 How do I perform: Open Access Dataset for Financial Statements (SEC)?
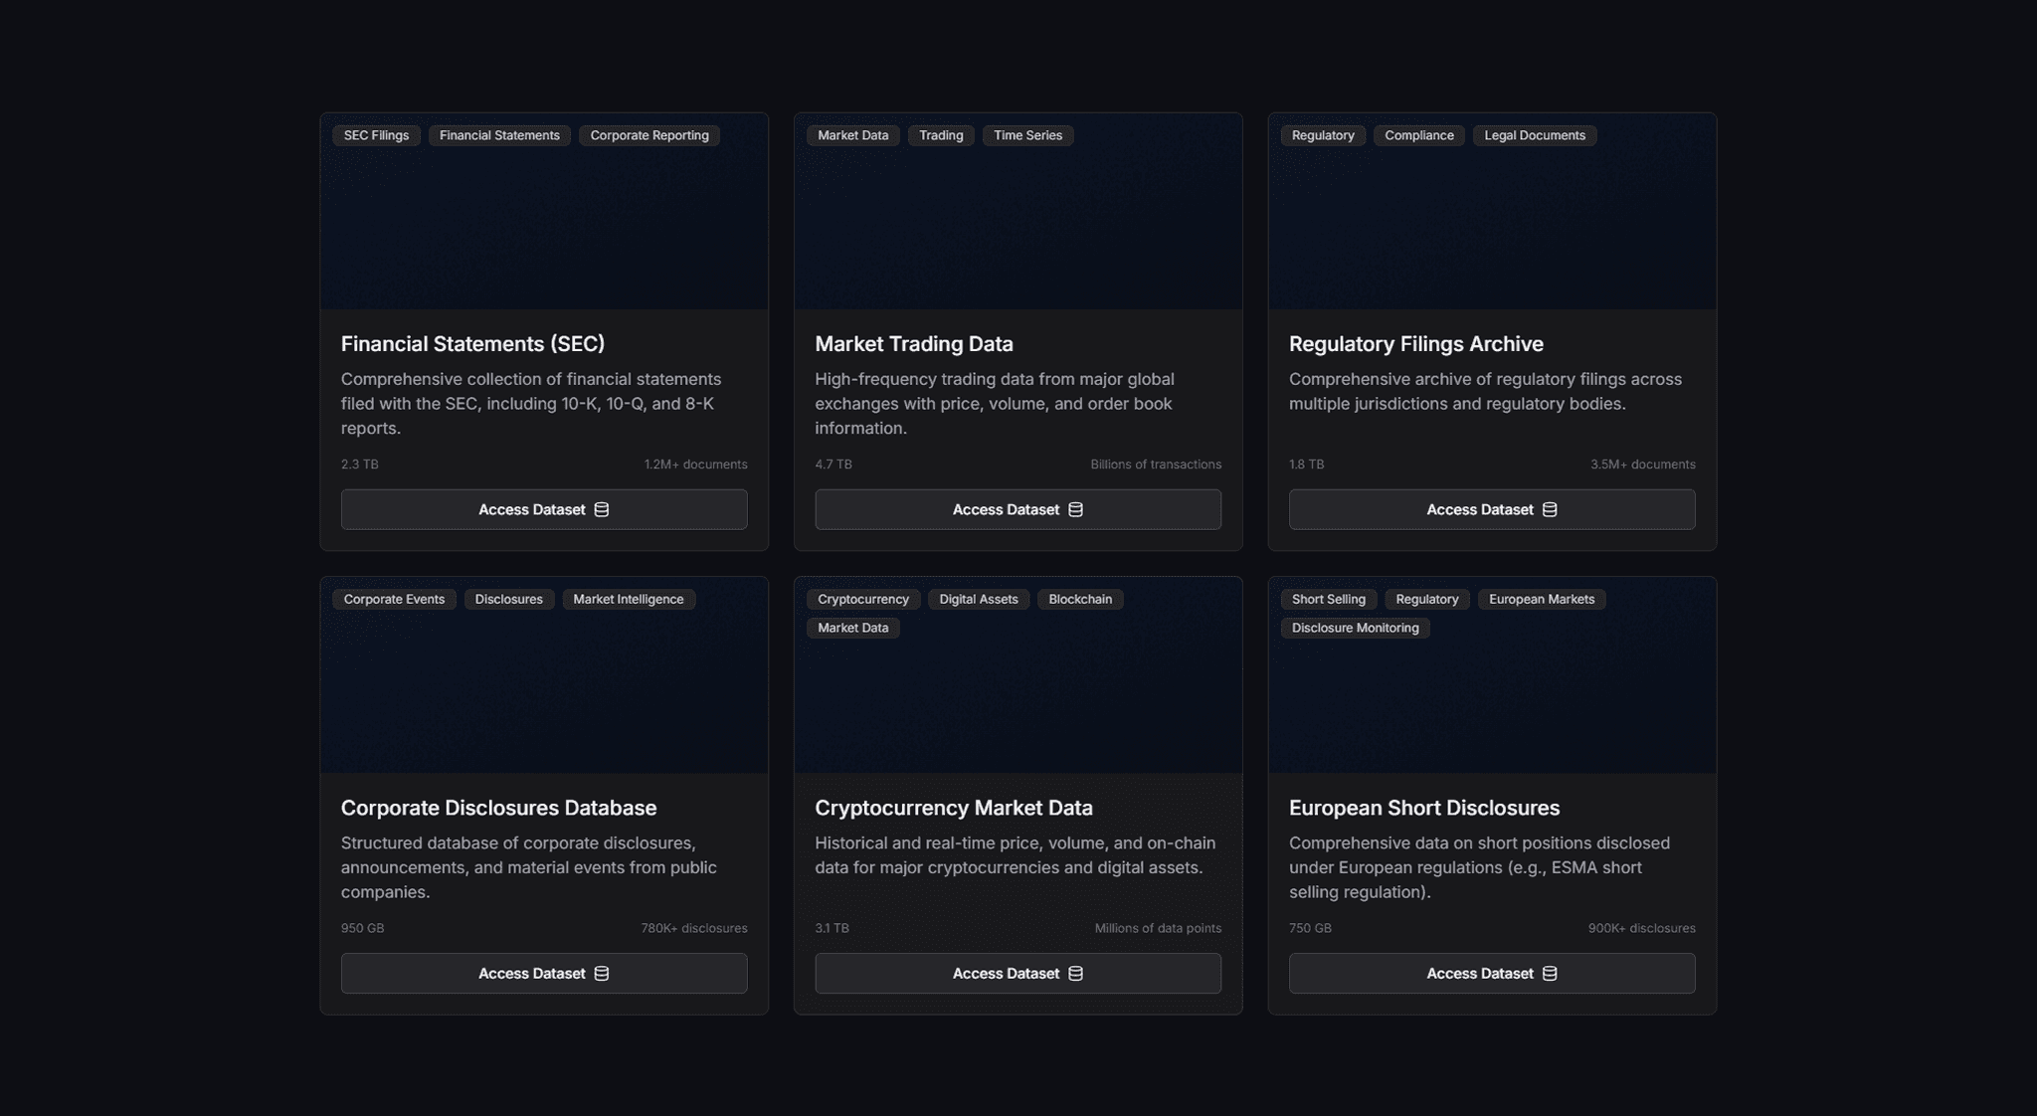pyautogui.click(x=544, y=509)
